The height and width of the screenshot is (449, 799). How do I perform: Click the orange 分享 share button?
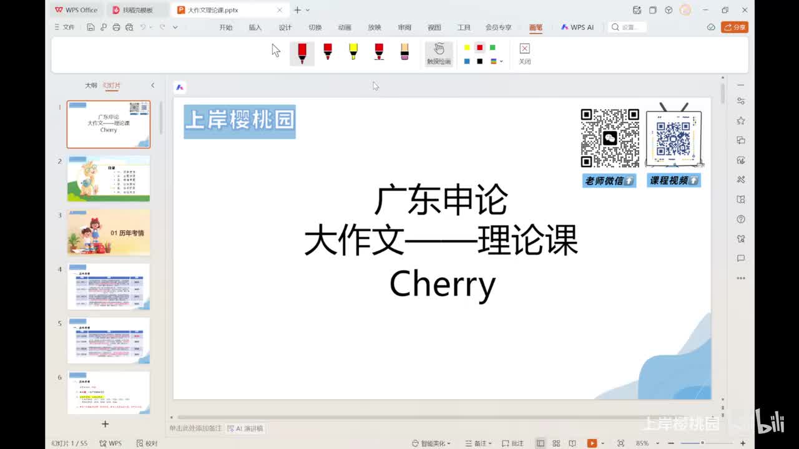[735, 27]
